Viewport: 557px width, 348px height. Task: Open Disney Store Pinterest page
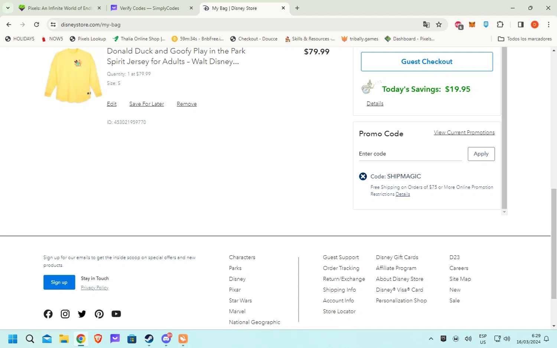(99, 314)
